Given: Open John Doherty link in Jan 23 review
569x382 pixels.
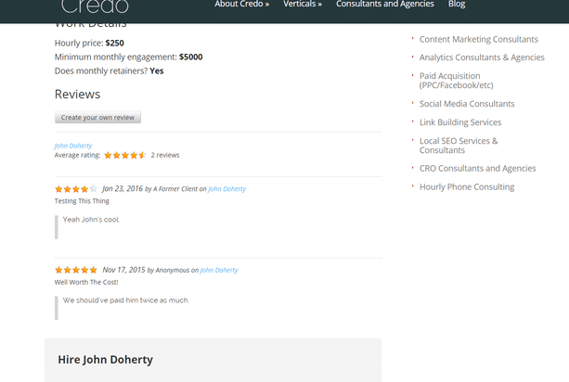Looking at the screenshot, I should coord(226,189).
